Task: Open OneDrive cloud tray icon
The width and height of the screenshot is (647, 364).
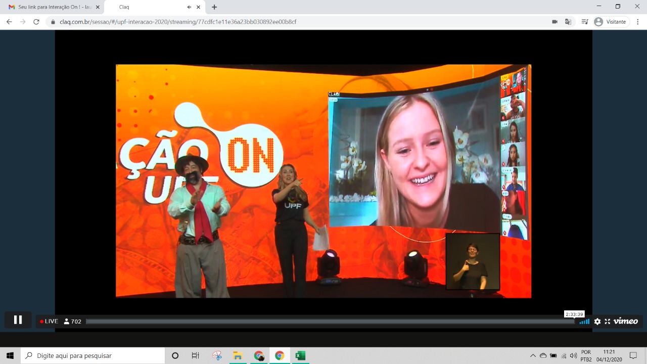Action: click(543, 355)
